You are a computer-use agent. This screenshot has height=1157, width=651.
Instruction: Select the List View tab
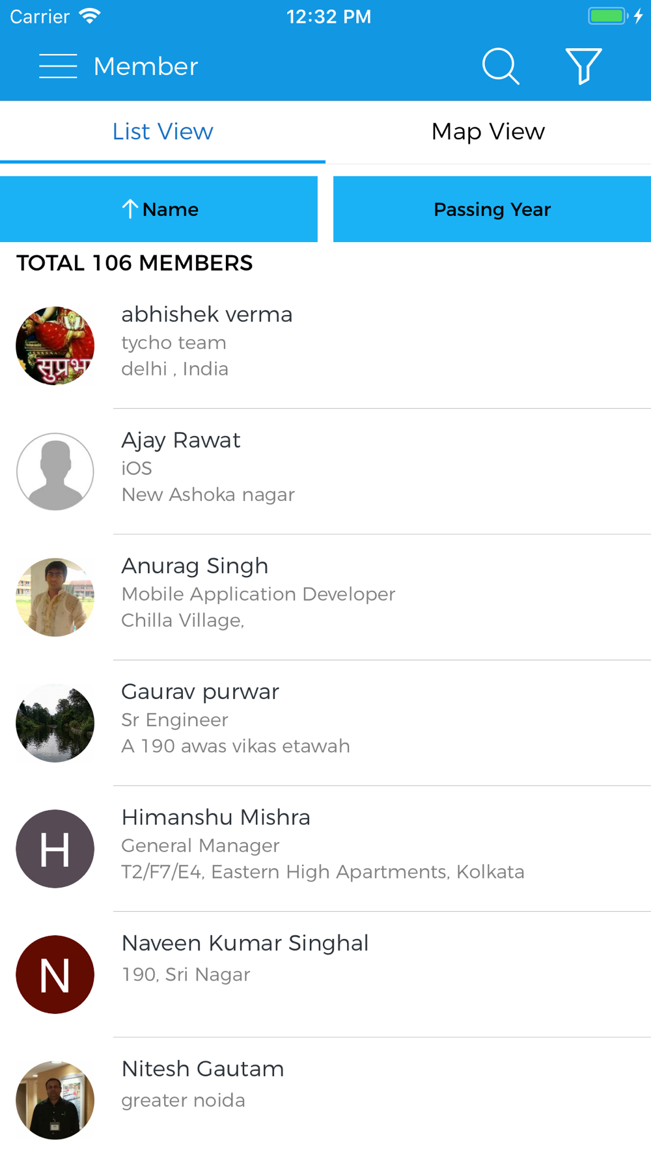pos(163,132)
